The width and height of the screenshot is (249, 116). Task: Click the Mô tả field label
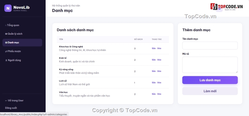point(186,54)
